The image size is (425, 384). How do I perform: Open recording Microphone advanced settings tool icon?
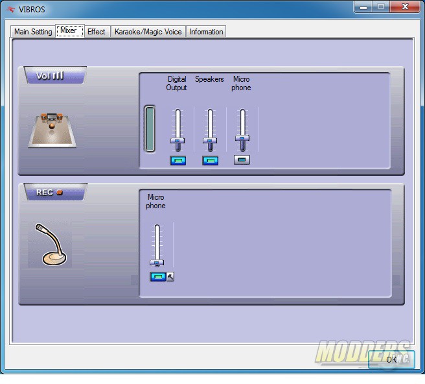[170, 276]
